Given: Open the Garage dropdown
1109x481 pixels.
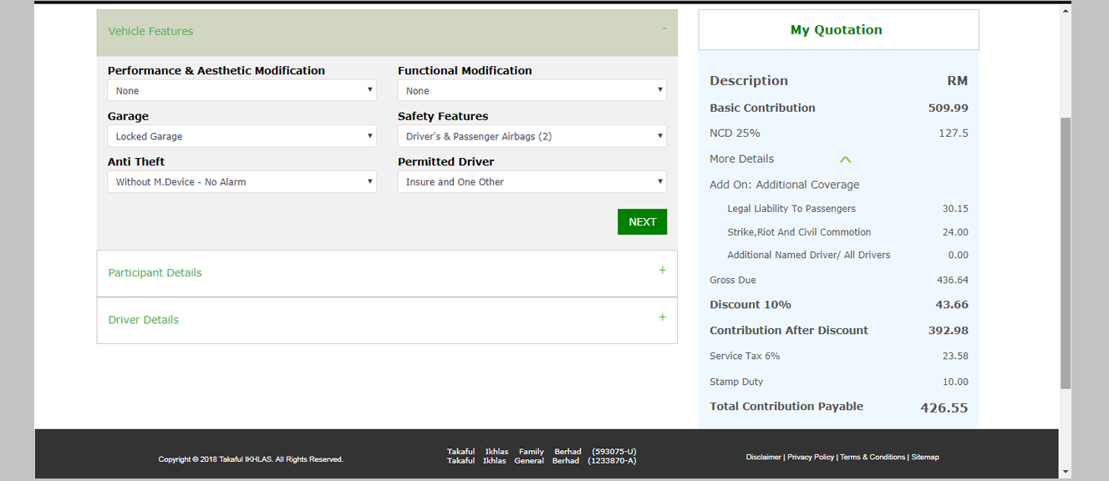Looking at the screenshot, I should point(242,136).
